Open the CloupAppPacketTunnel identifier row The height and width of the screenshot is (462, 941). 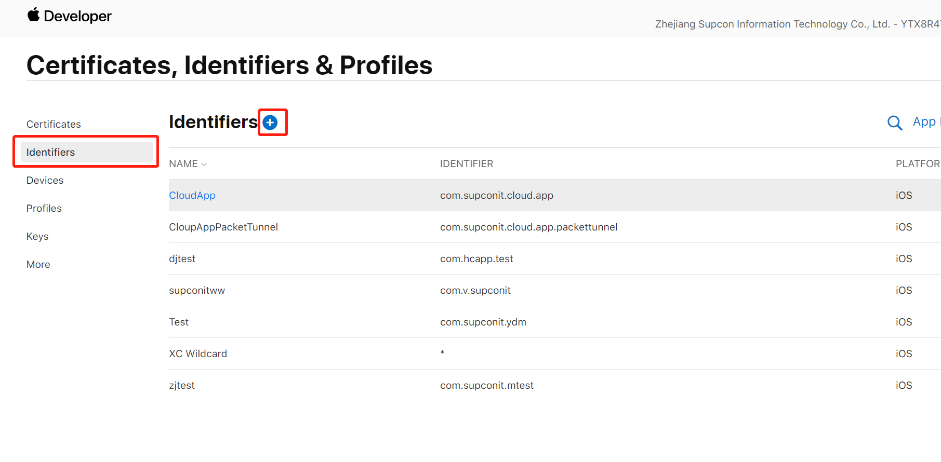click(x=554, y=227)
